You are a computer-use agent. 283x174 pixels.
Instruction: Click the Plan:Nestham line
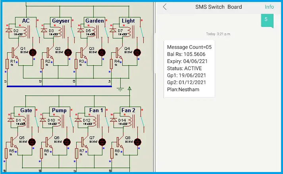[183, 90]
